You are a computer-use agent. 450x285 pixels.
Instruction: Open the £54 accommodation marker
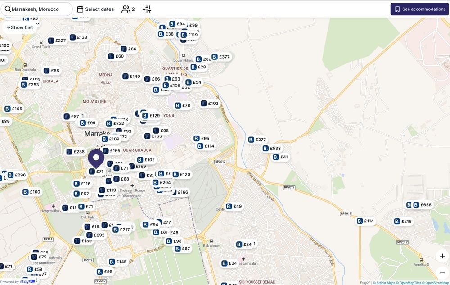coord(193,82)
